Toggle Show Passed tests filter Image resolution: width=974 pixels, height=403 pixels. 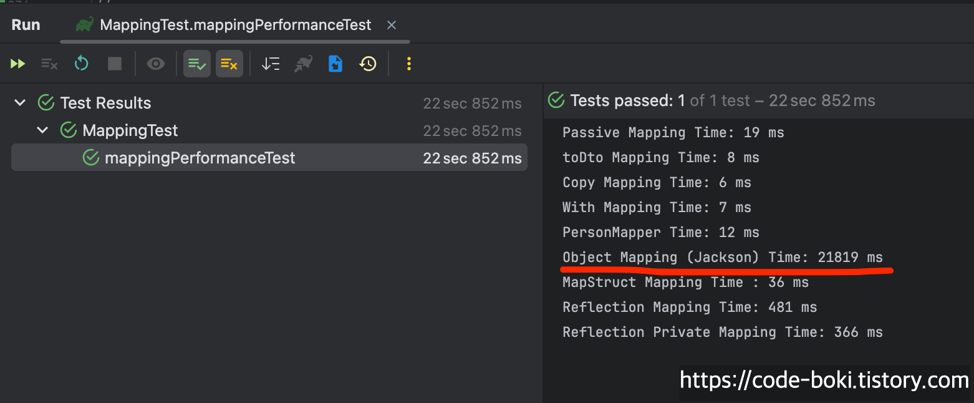click(197, 64)
